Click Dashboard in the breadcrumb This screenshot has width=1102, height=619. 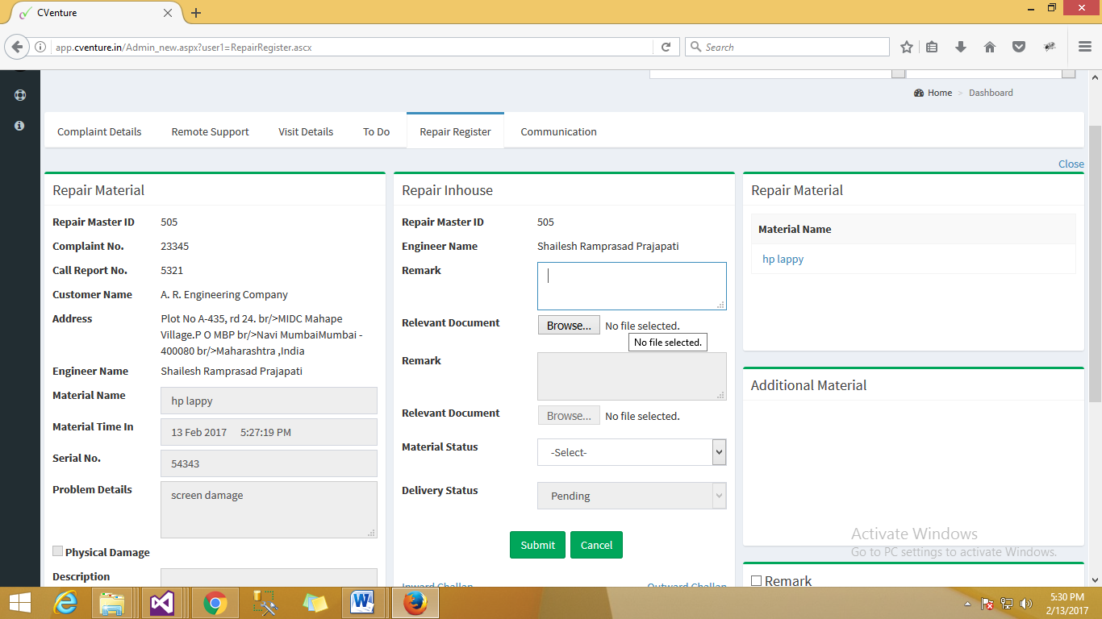click(991, 93)
